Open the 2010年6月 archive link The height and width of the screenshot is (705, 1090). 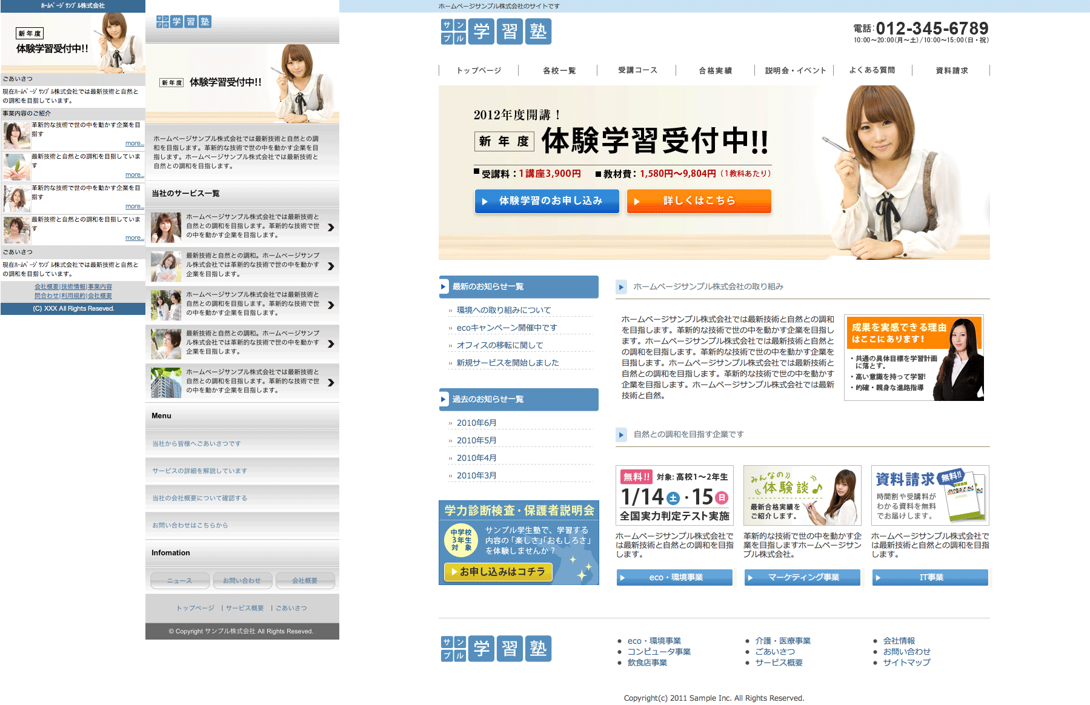(476, 423)
